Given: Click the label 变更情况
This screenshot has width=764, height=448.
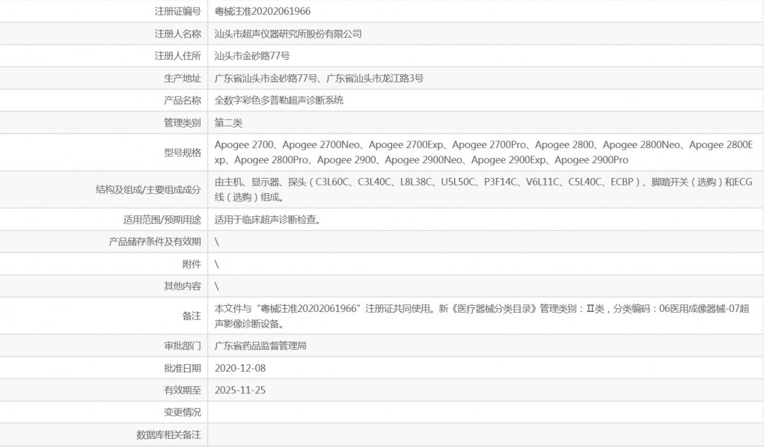Looking at the screenshot, I should [183, 412].
